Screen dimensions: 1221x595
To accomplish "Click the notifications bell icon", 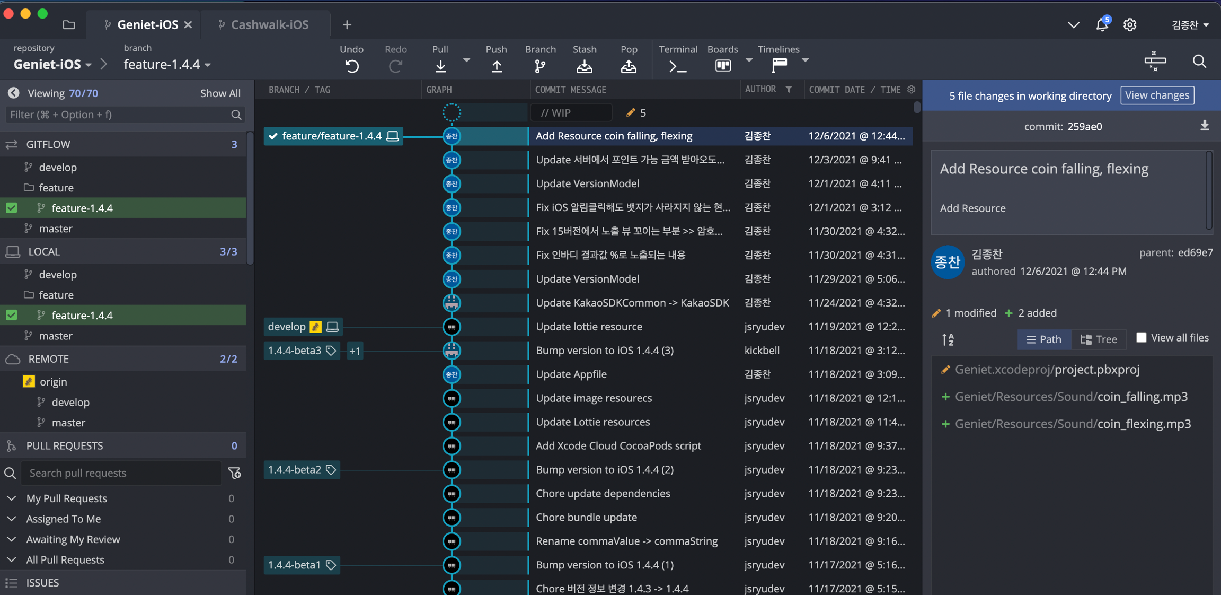I will (x=1102, y=25).
